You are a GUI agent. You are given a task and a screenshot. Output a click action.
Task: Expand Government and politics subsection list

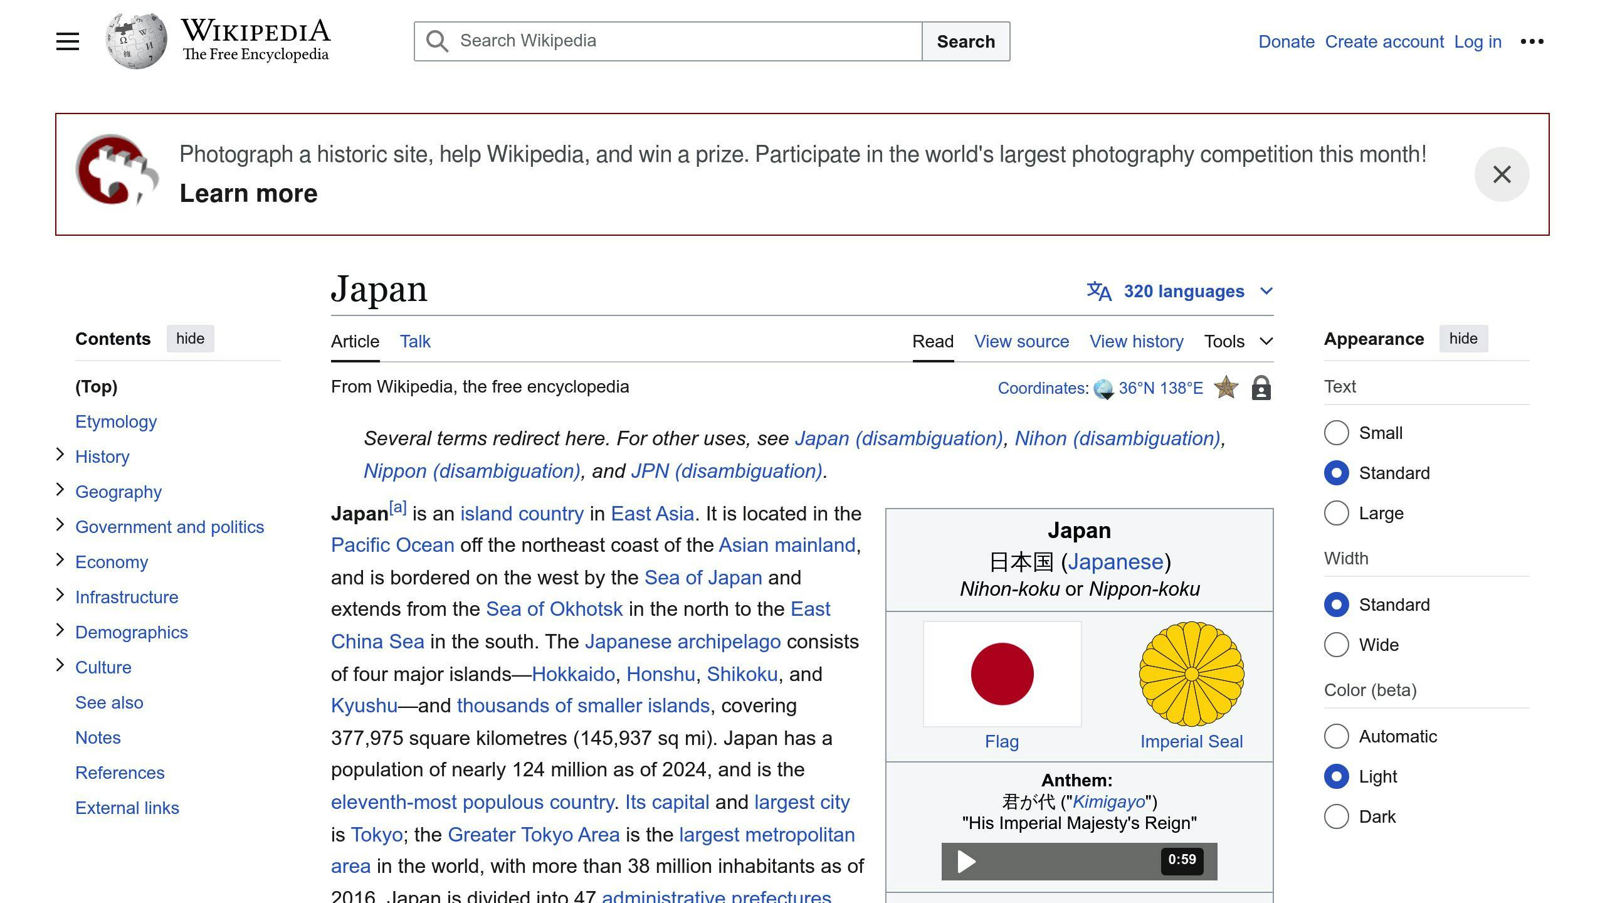pos(60,524)
